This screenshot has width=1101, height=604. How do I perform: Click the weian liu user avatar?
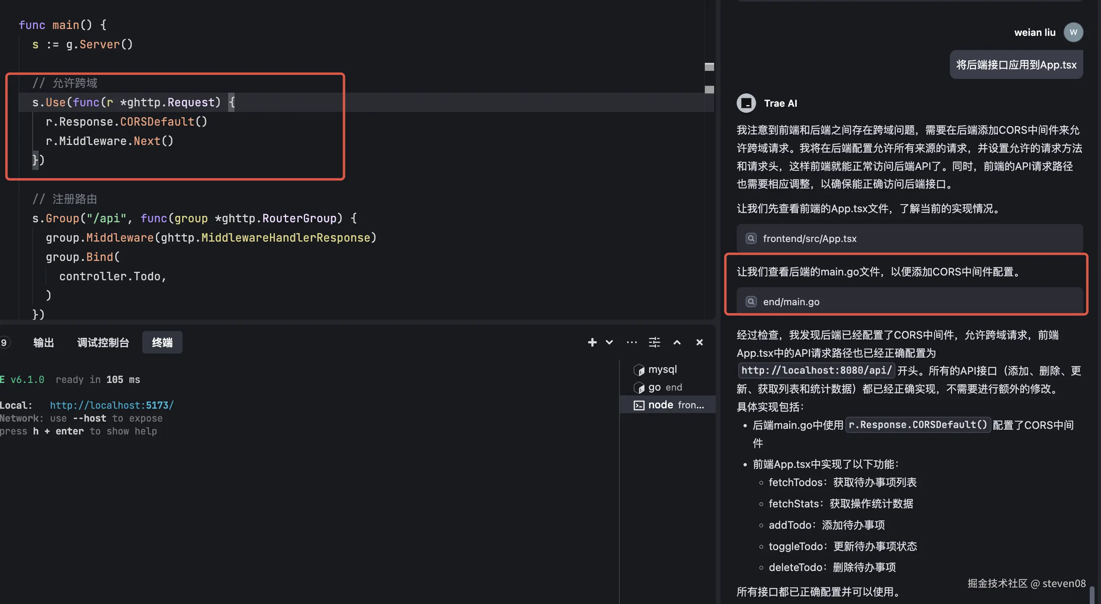coord(1073,33)
